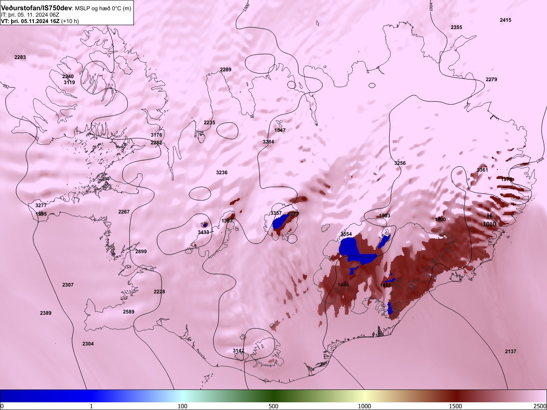547x410 pixels.
Task: Click the height label 1367
Action: [227, 221]
